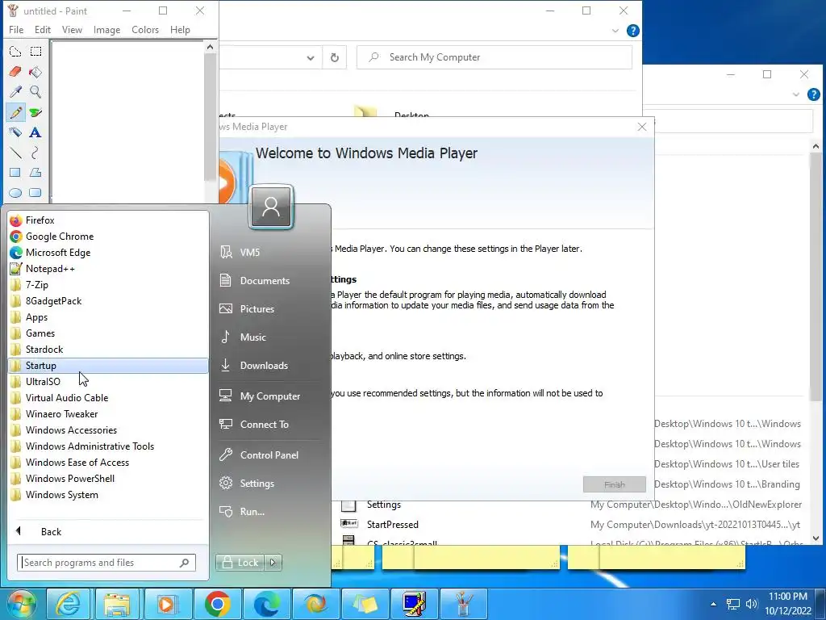Select the Pick Color eyedropper tool
826x620 pixels.
pyautogui.click(x=15, y=92)
